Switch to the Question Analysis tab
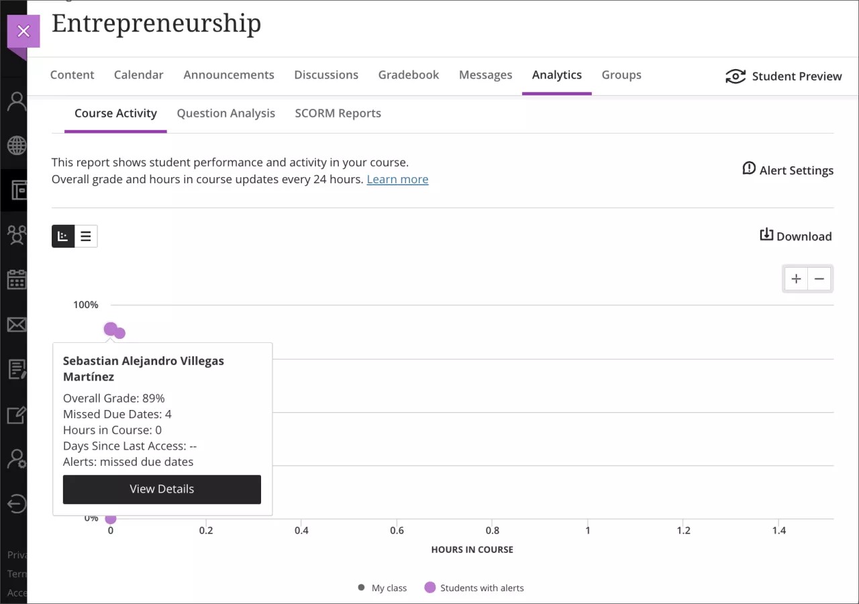859x604 pixels. 225,113
